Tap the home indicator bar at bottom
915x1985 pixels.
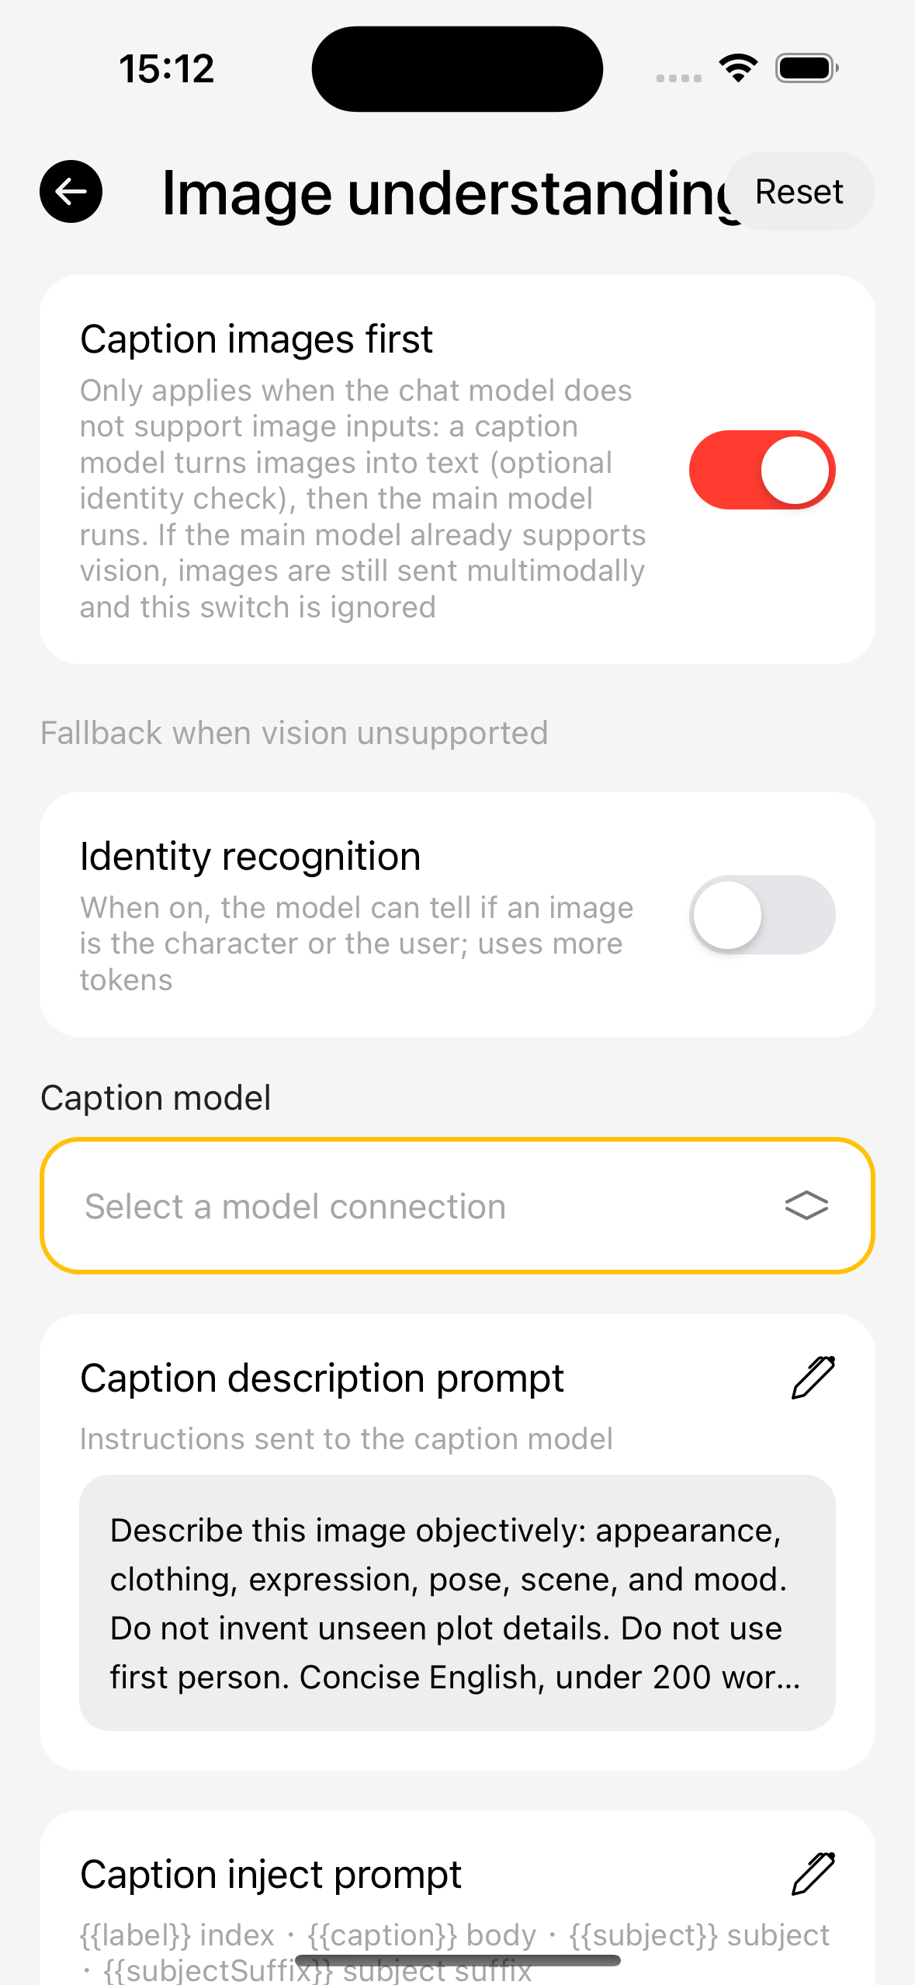pyautogui.click(x=457, y=1960)
